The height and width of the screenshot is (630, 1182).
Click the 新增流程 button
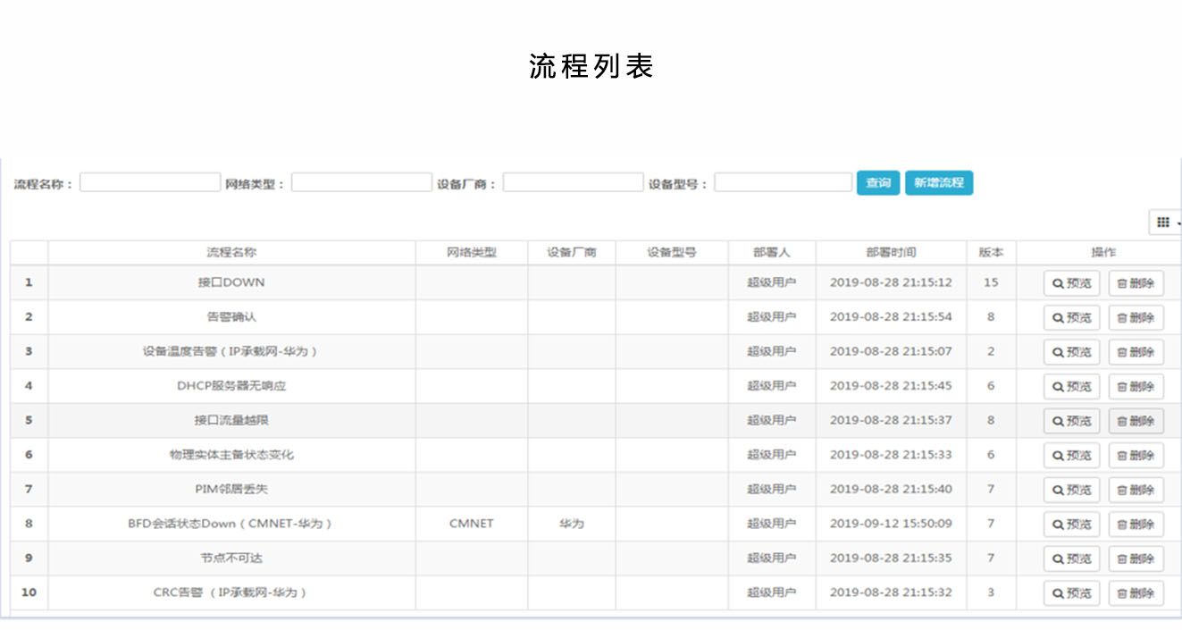pyautogui.click(x=938, y=183)
